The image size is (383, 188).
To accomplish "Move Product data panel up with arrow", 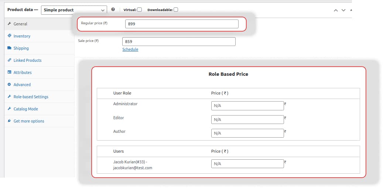I will pyautogui.click(x=336, y=10).
